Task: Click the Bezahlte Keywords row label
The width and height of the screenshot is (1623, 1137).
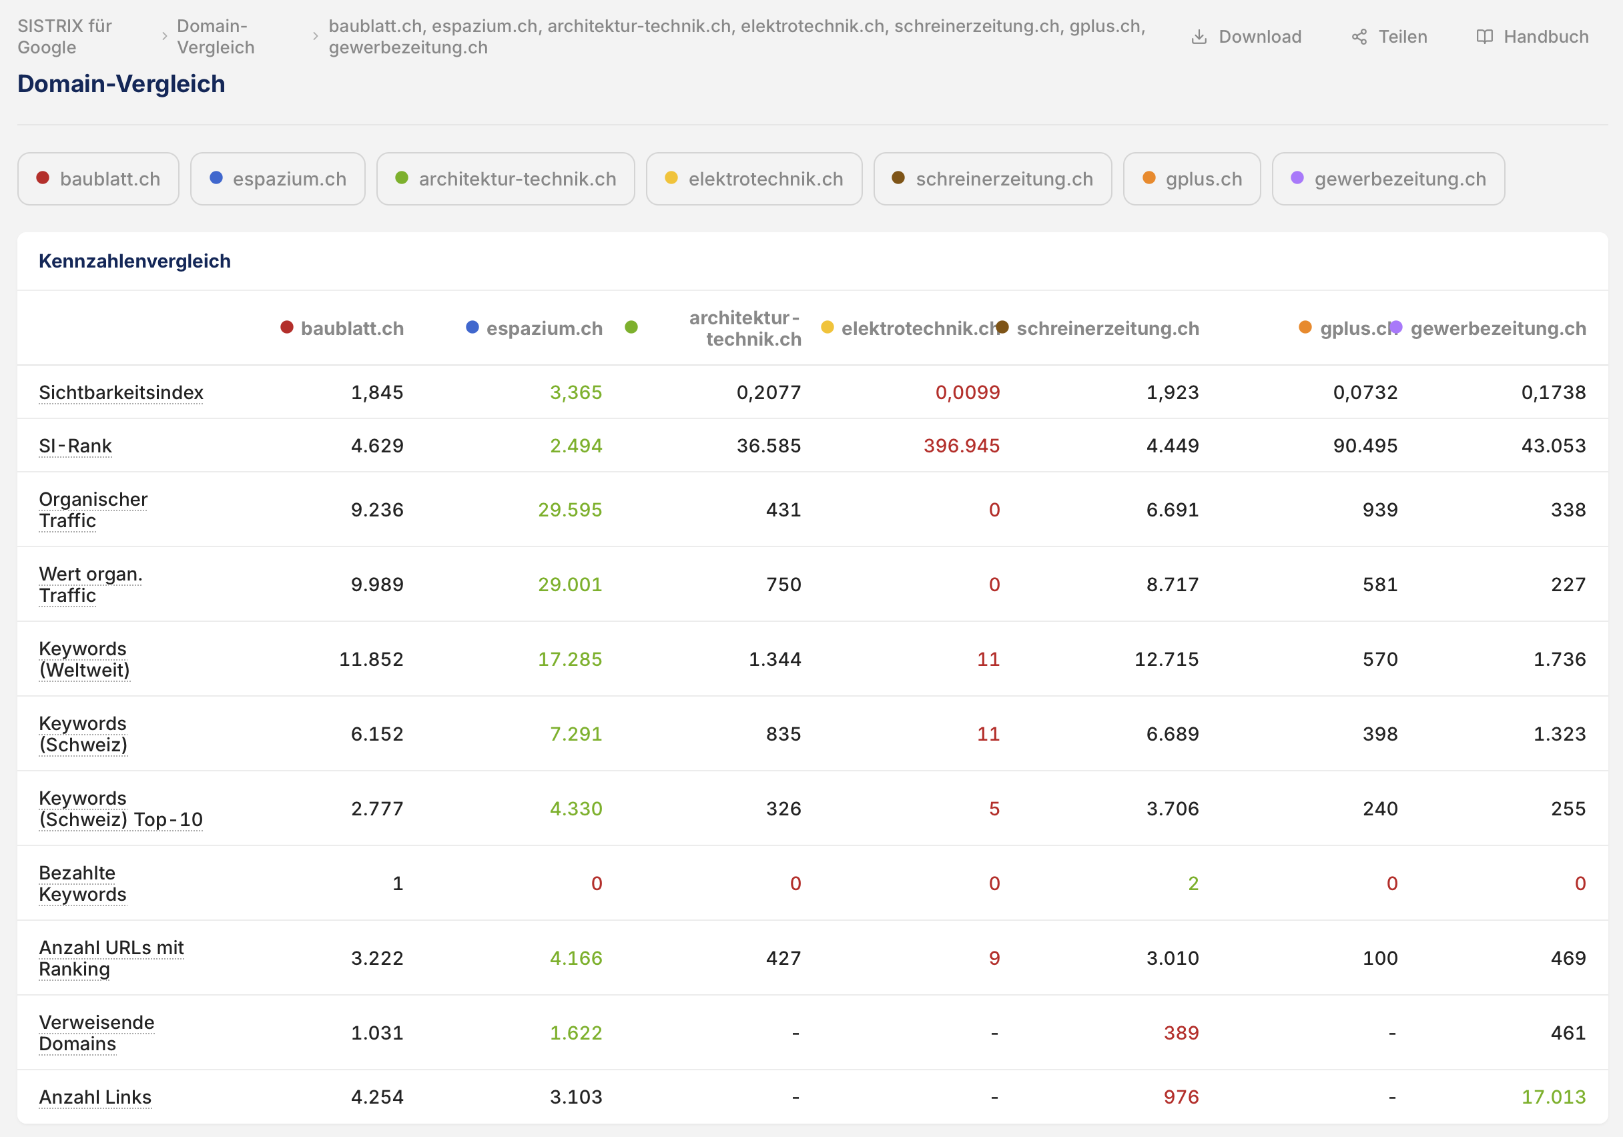Action: pyautogui.click(x=83, y=883)
